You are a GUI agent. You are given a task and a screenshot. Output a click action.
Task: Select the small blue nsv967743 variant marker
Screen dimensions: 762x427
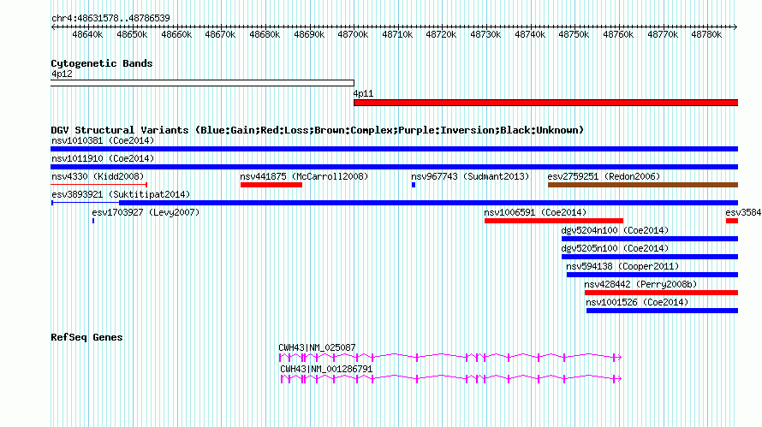point(414,185)
